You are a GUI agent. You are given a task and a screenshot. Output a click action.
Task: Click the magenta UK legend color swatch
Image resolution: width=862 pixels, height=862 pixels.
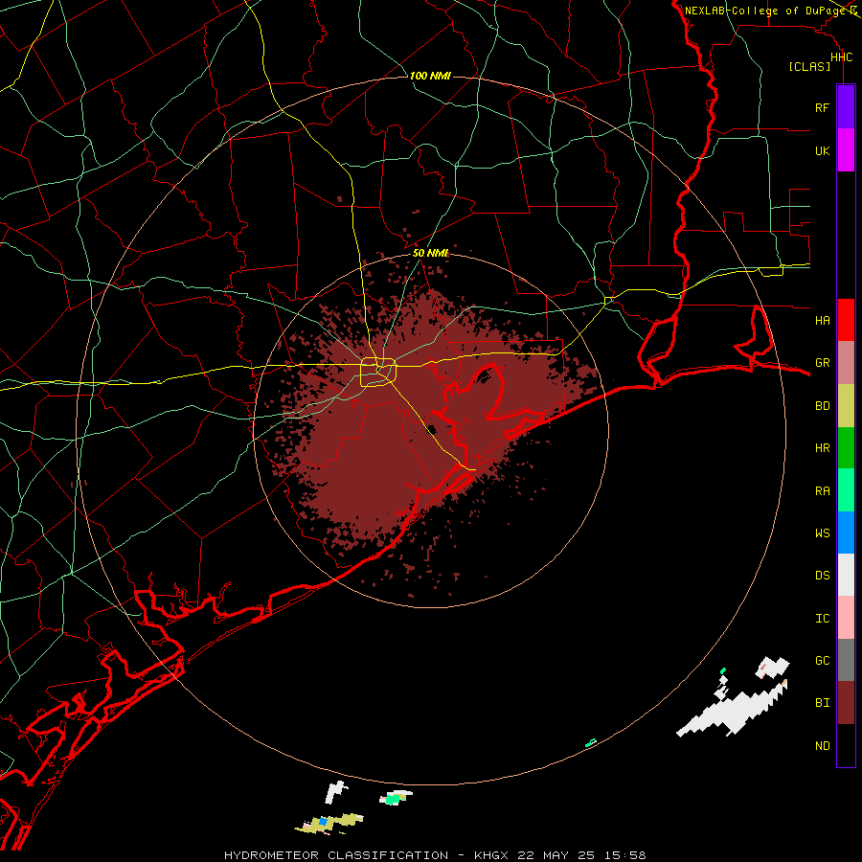tap(846, 150)
